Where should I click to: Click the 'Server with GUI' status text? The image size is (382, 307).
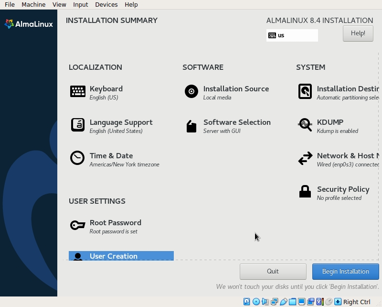[222, 131]
